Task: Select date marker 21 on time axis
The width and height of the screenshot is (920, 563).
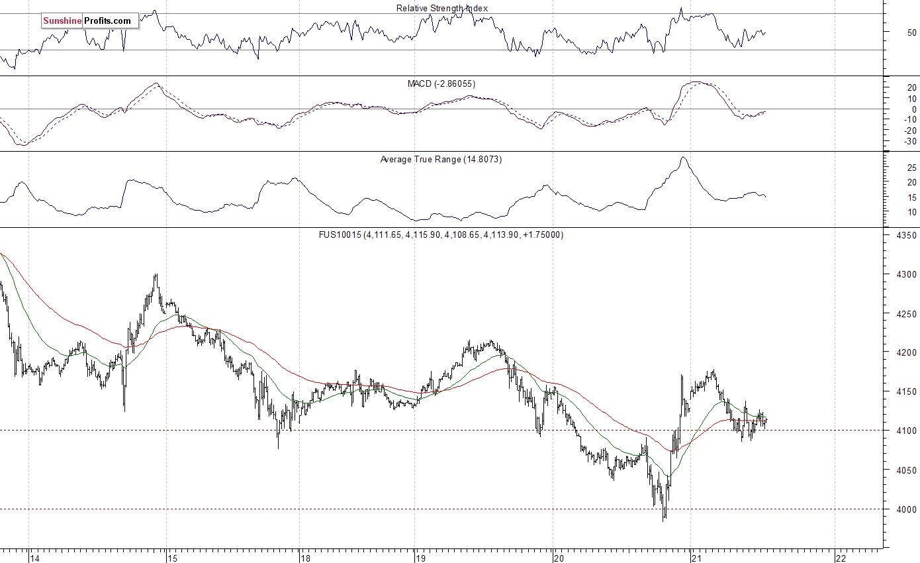Action: click(697, 558)
